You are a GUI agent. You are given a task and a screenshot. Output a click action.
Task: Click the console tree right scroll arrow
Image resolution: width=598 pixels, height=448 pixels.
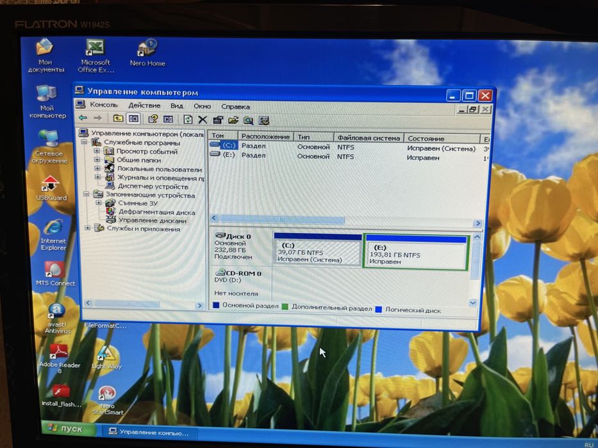pyautogui.click(x=199, y=305)
